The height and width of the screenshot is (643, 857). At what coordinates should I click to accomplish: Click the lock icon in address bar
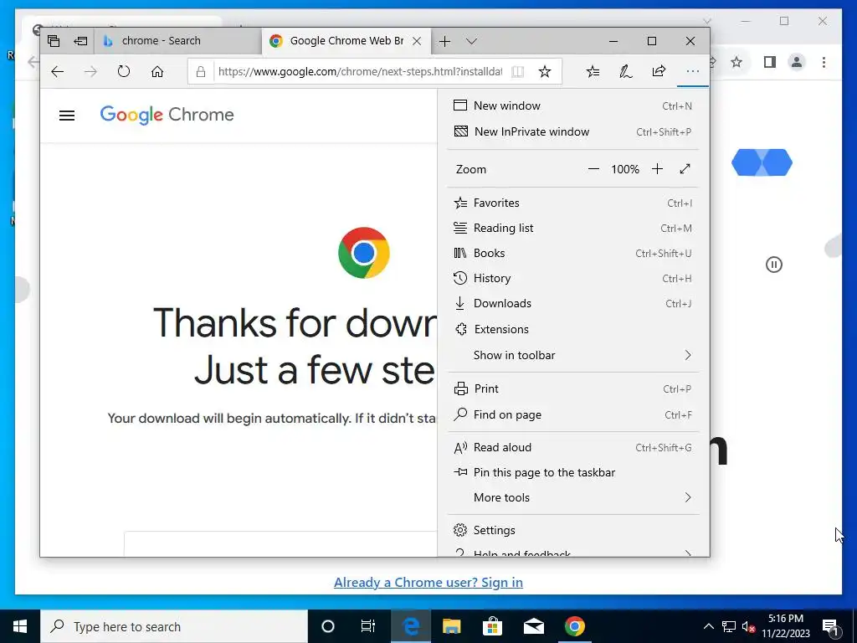pyautogui.click(x=201, y=72)
